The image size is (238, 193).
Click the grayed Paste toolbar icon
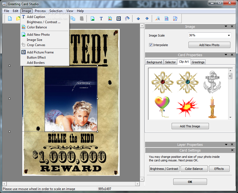point(82,19)
